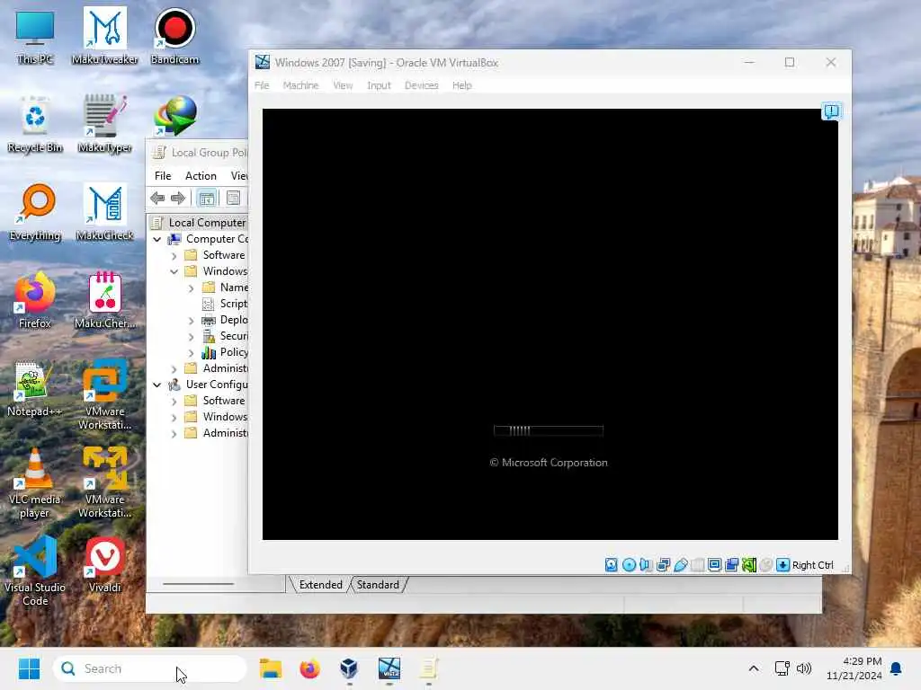Open the Group Policy Editor File menu
The height and width of the screenshot is (690, 921).
tap(163, 176)
